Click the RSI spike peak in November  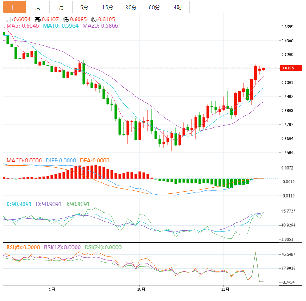pyautogui.click(x=255, y=253)
